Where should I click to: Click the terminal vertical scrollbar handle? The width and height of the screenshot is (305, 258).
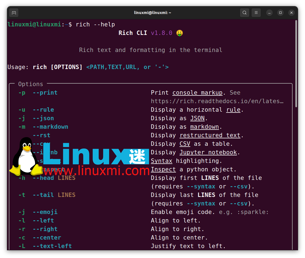point(296,64)
